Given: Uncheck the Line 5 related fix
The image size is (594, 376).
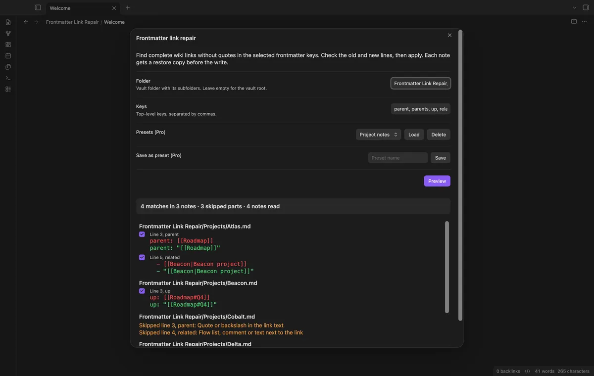Looking at the screenshot, I should [142, 257].
